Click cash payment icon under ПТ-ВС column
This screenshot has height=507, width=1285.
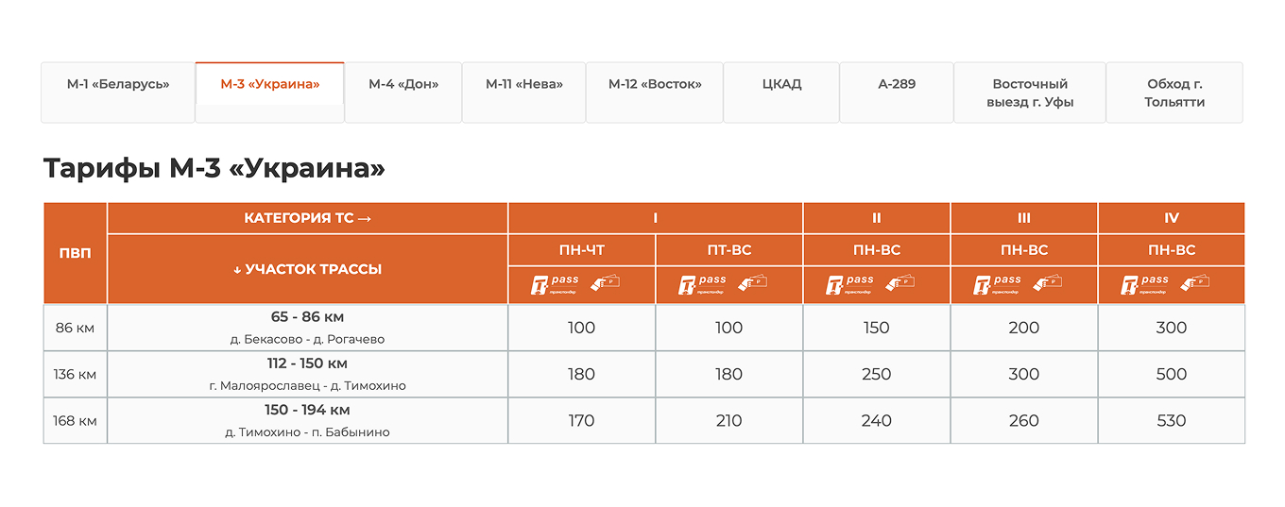(x=753, y=282)
